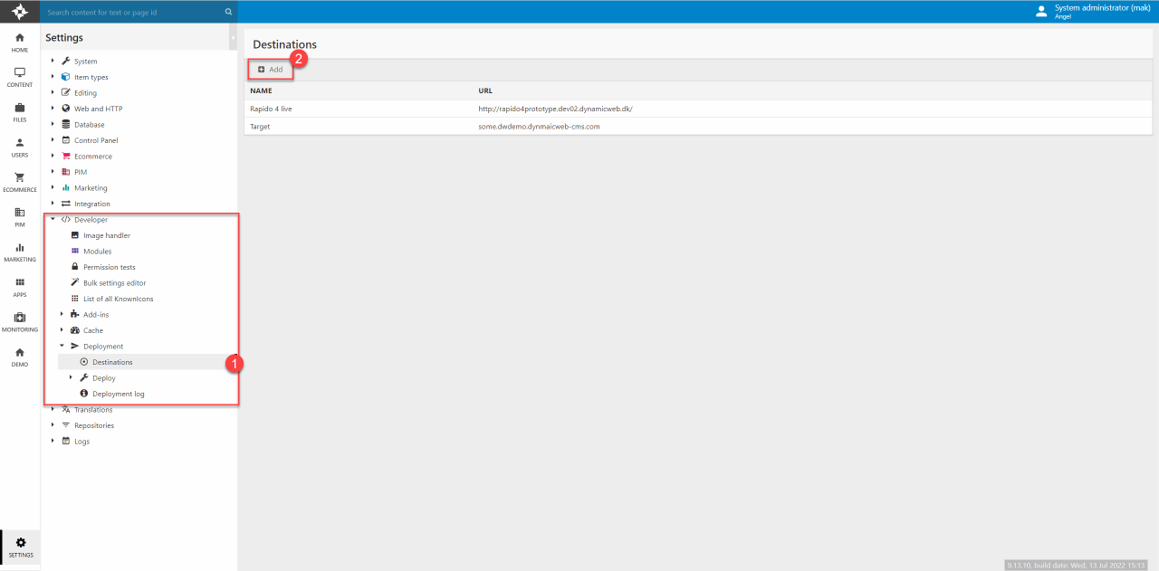Expand the System settings node
The image size is (1159, 571).
pyautogui.click(x=53, y=62)
